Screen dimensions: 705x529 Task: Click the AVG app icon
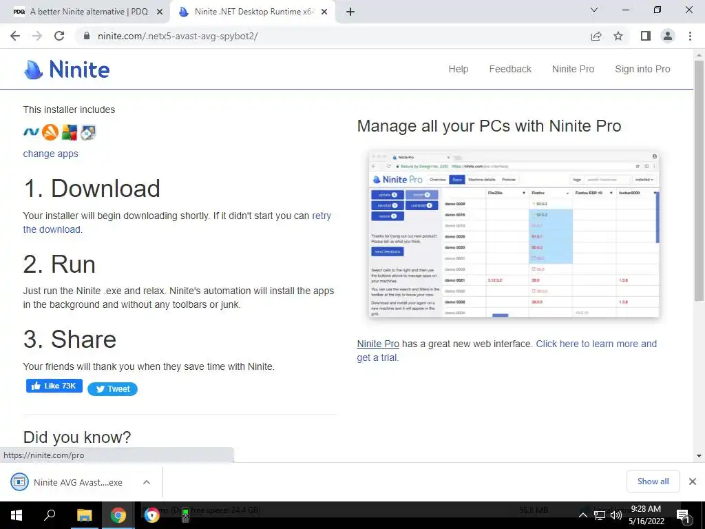point(70,132)
